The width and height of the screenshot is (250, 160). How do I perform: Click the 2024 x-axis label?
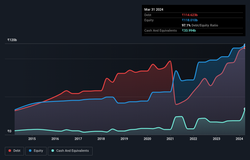pyautogui.click(x=239, y=139)
